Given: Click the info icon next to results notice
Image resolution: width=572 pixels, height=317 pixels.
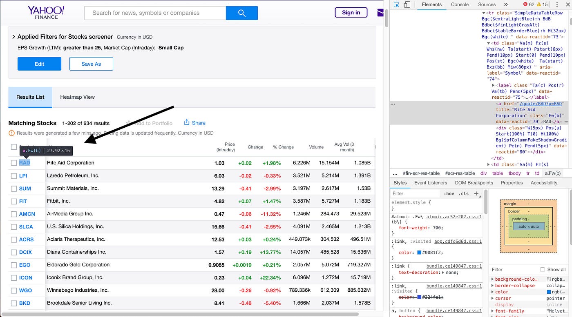Looking at the screenshot, I should point(11,133).
